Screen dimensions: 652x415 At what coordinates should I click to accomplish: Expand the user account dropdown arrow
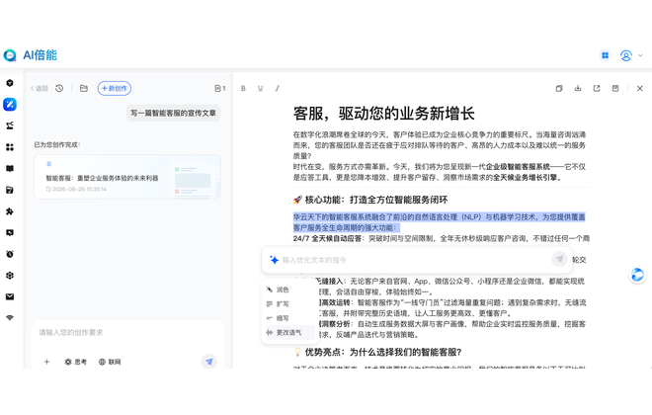[x=640, y=55]
